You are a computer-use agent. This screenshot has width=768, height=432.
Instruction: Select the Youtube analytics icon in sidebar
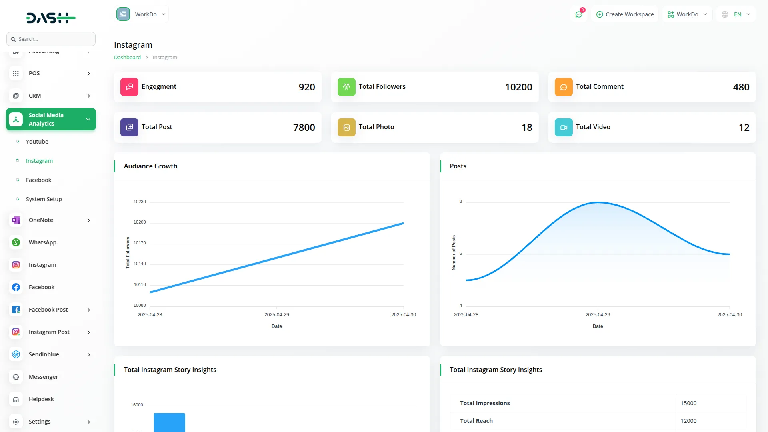pos(17,141)
